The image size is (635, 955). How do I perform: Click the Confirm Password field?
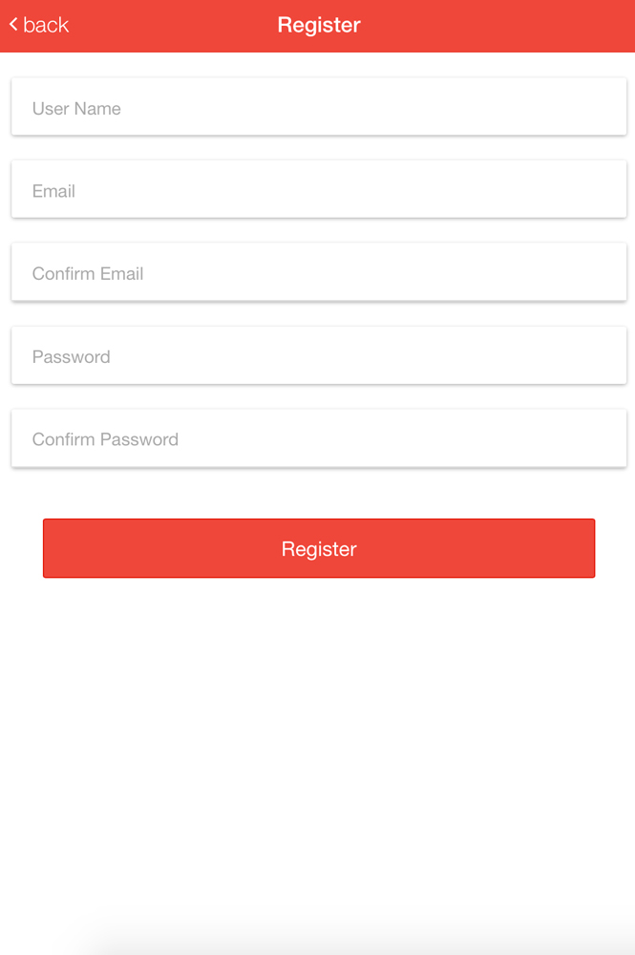point(319,439)
